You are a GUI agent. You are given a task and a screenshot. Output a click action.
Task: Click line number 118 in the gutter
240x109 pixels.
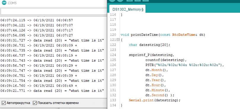pos(113,25)
